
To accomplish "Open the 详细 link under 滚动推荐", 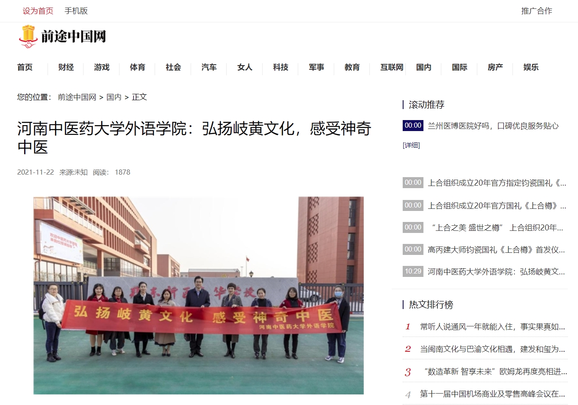I will tap(411, 145).
